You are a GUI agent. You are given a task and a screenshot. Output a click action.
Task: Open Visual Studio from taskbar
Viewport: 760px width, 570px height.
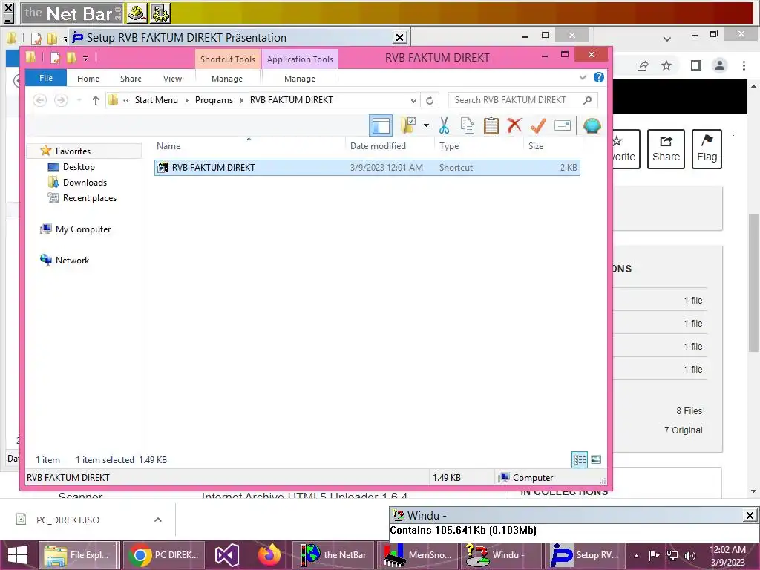point(227,555)
